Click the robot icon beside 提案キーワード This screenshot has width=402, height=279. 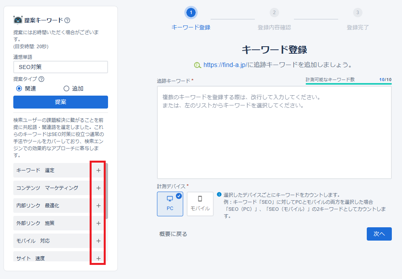[18, 20]
